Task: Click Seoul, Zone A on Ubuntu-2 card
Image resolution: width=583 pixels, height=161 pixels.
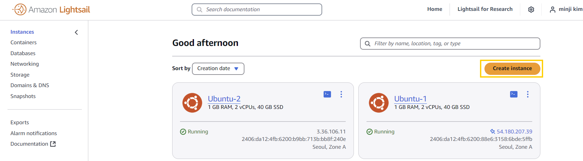Action: [329, 147]
